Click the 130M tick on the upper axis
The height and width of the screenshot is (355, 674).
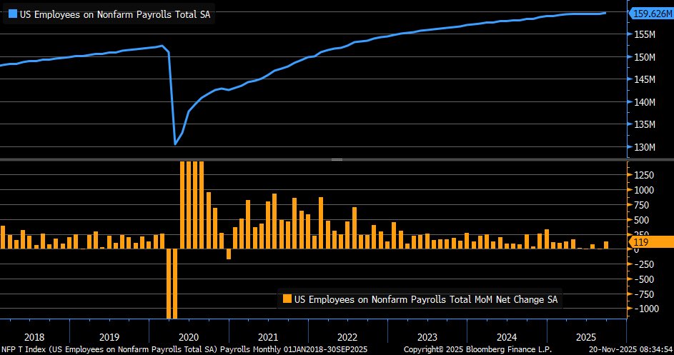tap(646, 148)
